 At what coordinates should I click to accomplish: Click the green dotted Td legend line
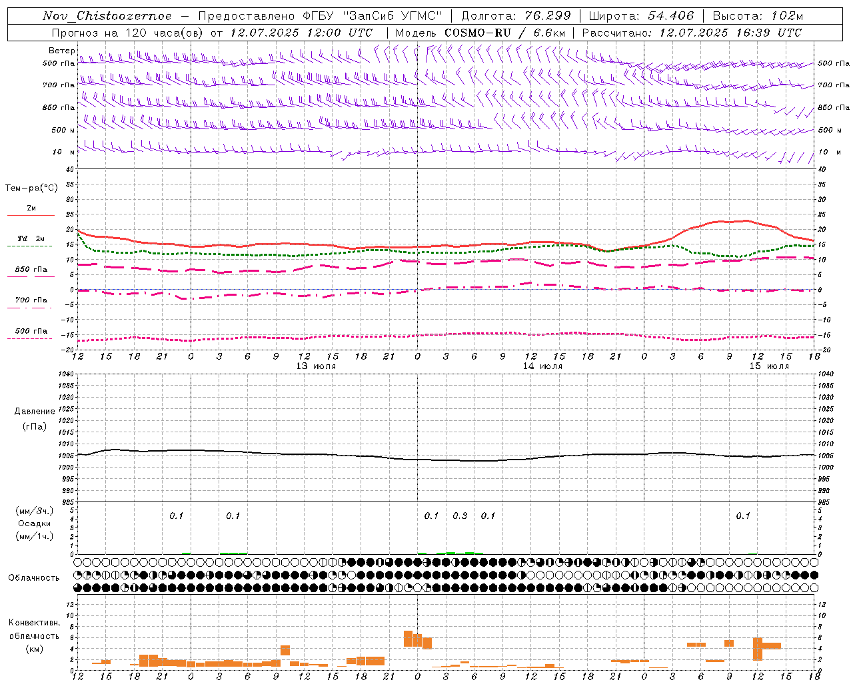pyautogui.click(x=30, y=246)
